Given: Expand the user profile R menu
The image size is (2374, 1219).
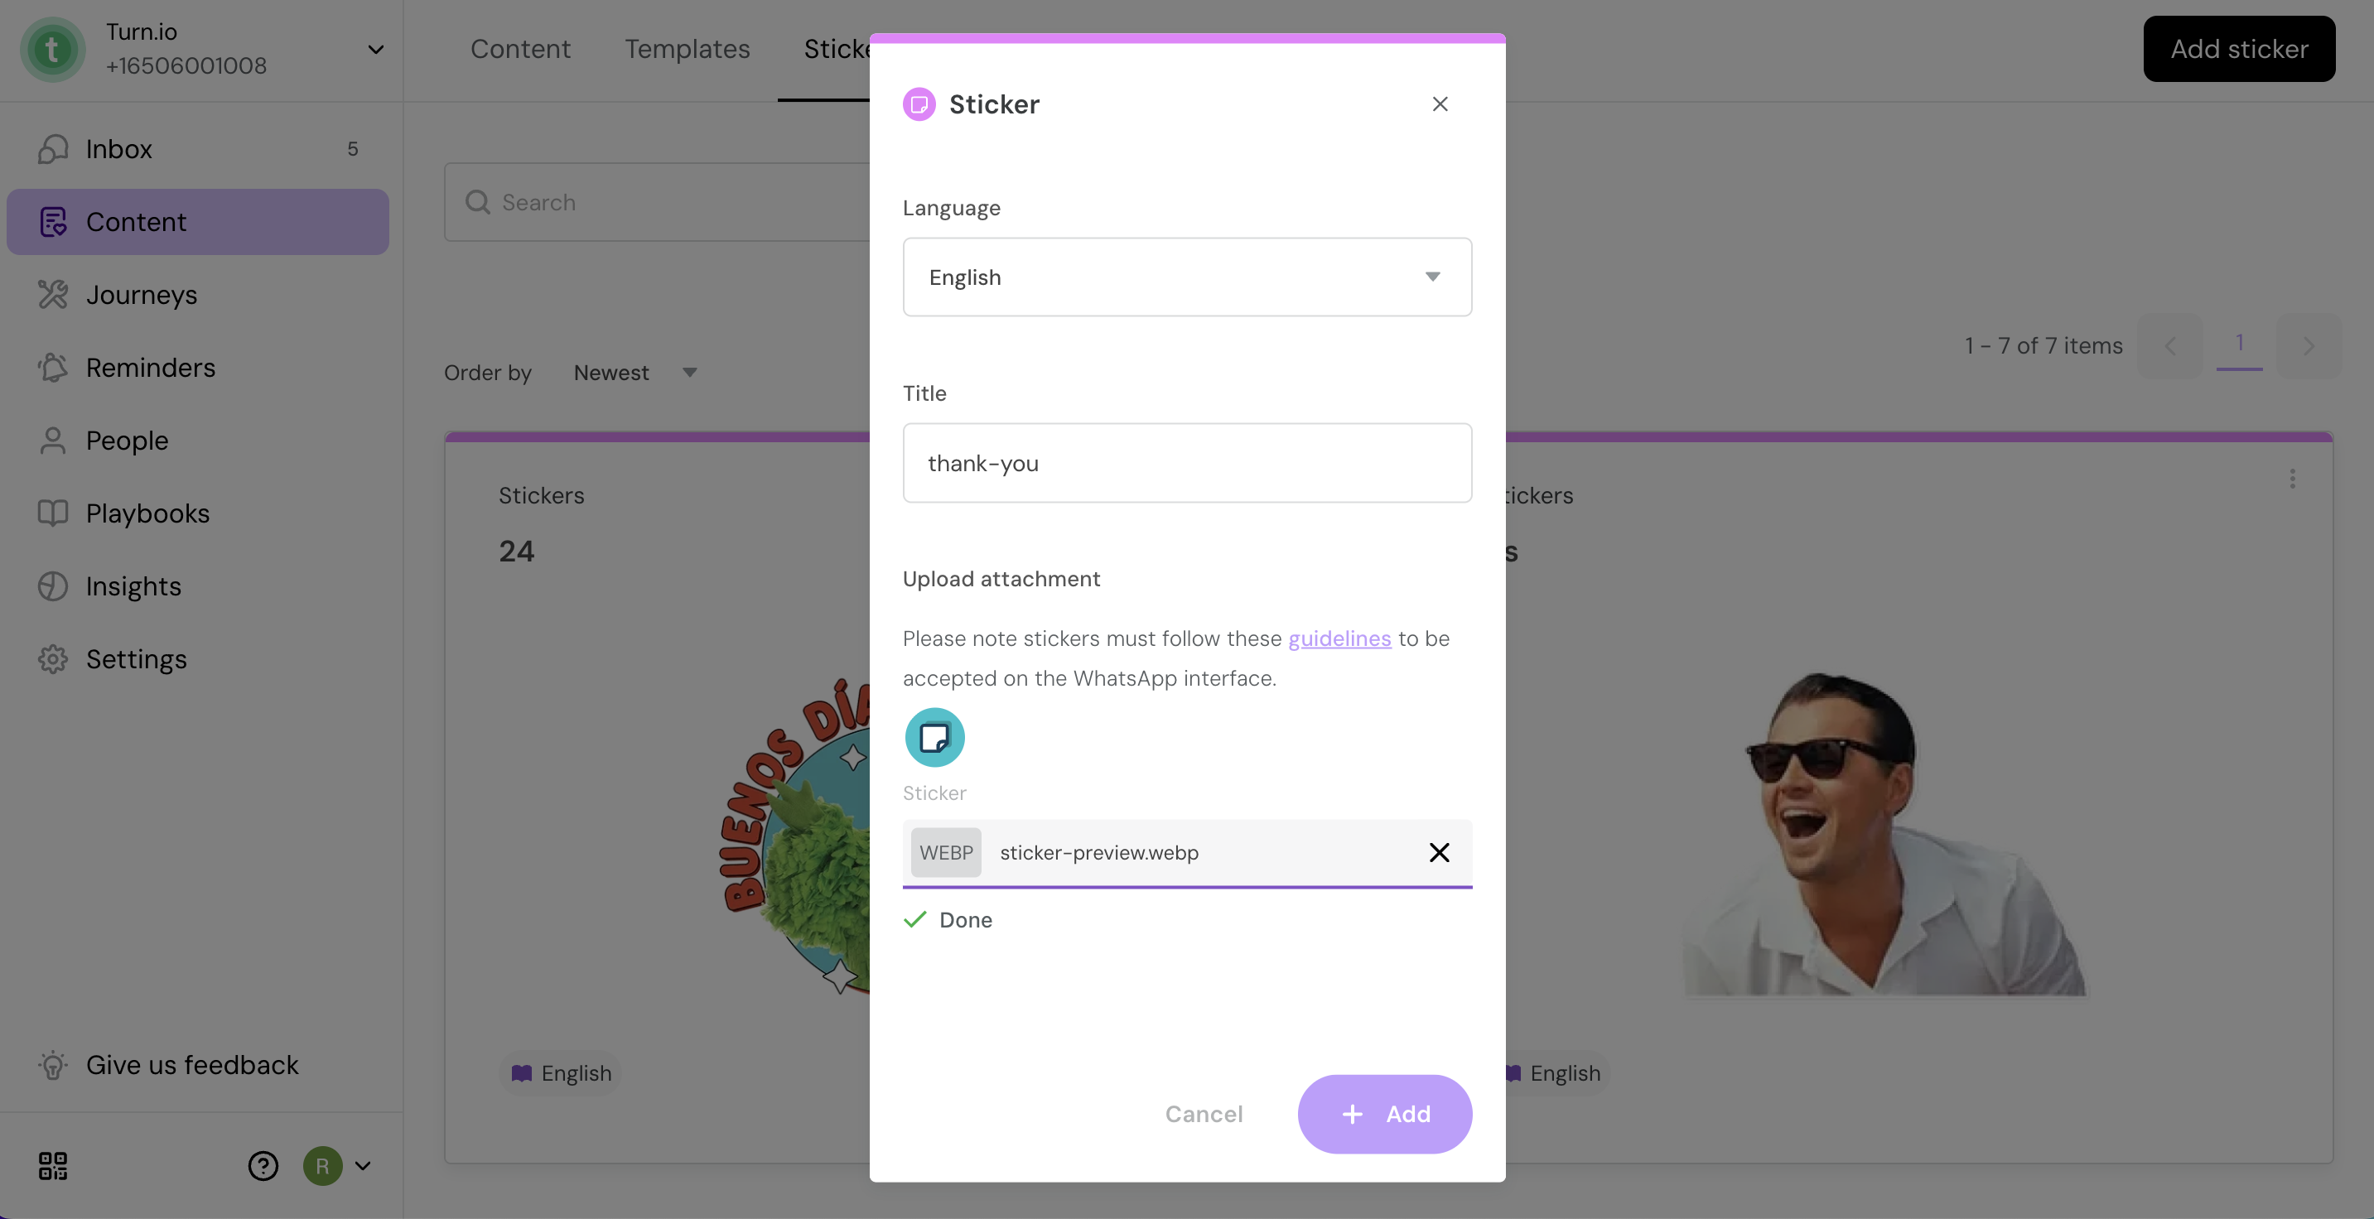Looking at the screenshot, I should point(338,1165).
